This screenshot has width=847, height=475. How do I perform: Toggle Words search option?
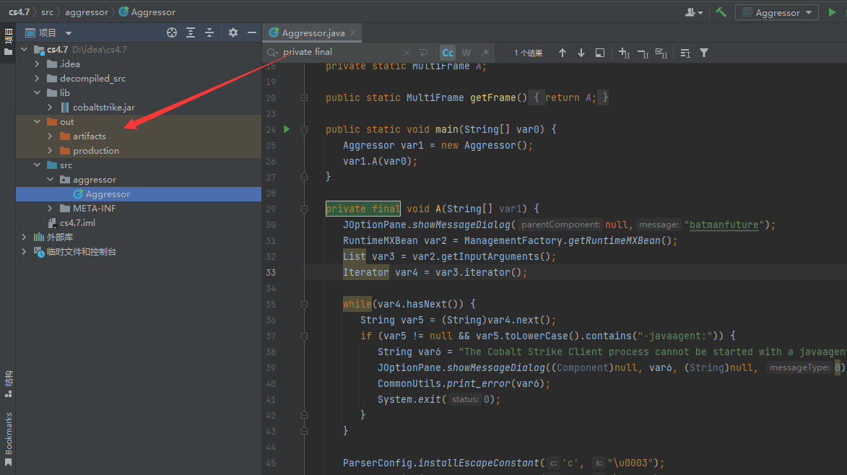[466, 53]
